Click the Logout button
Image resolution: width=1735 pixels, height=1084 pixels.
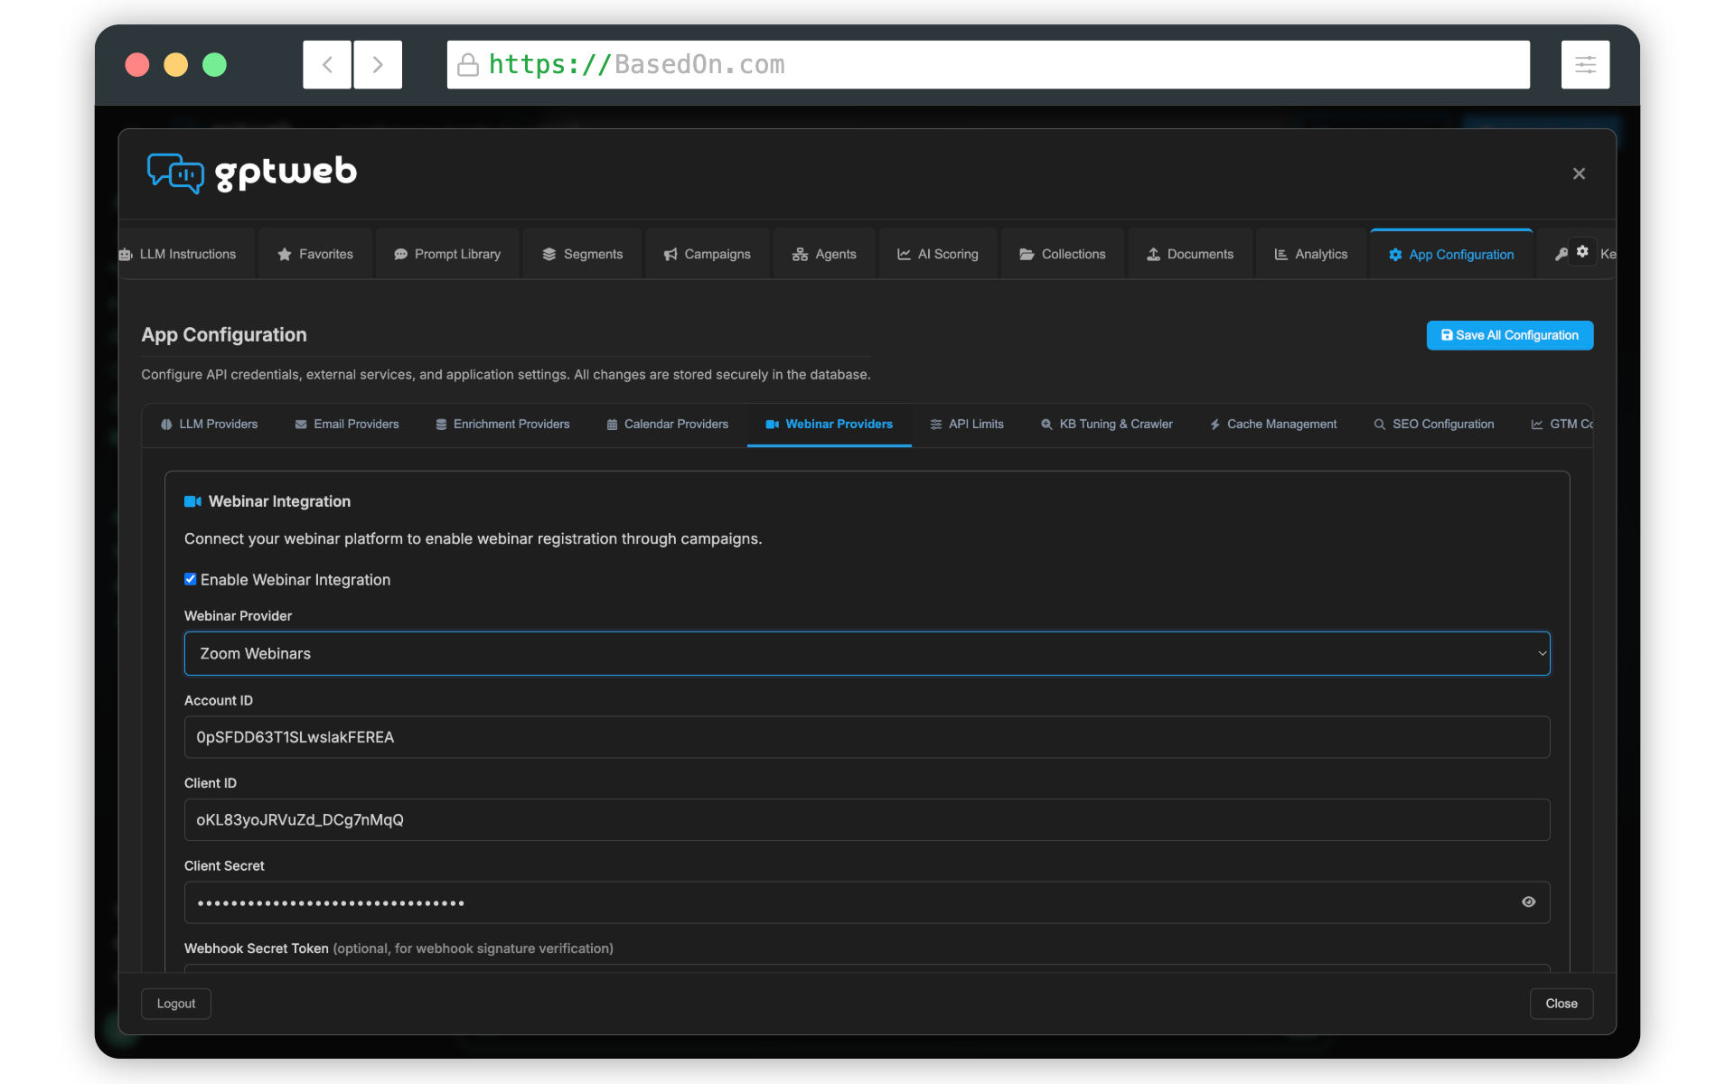pos(176,1004)
